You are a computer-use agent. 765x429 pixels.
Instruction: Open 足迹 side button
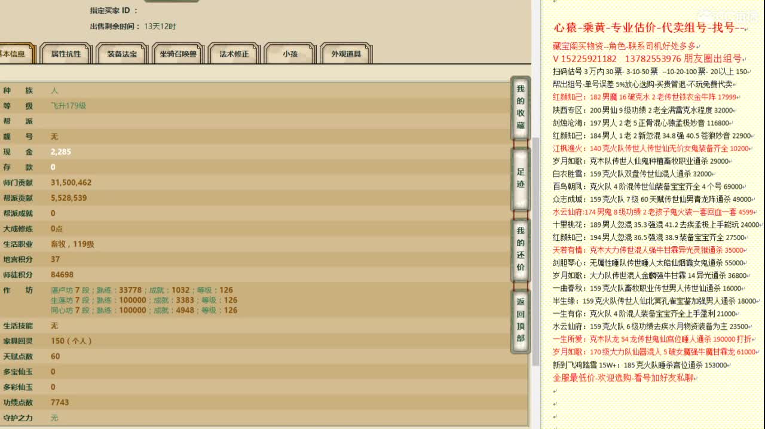point(521,178)
